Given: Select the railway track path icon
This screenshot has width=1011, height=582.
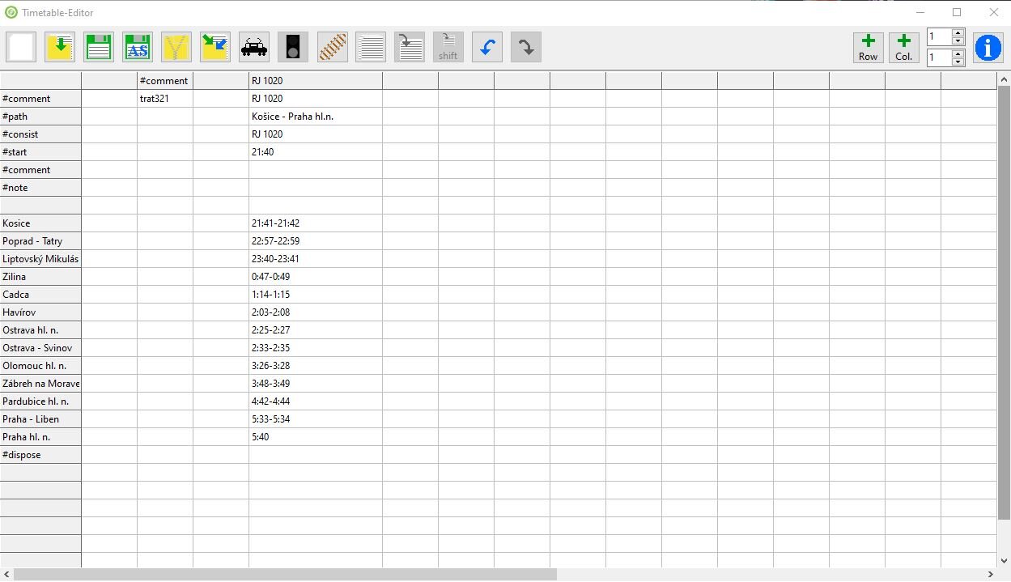Looking at the screenshot, I should pyautogui.click(x=332, y=47).
